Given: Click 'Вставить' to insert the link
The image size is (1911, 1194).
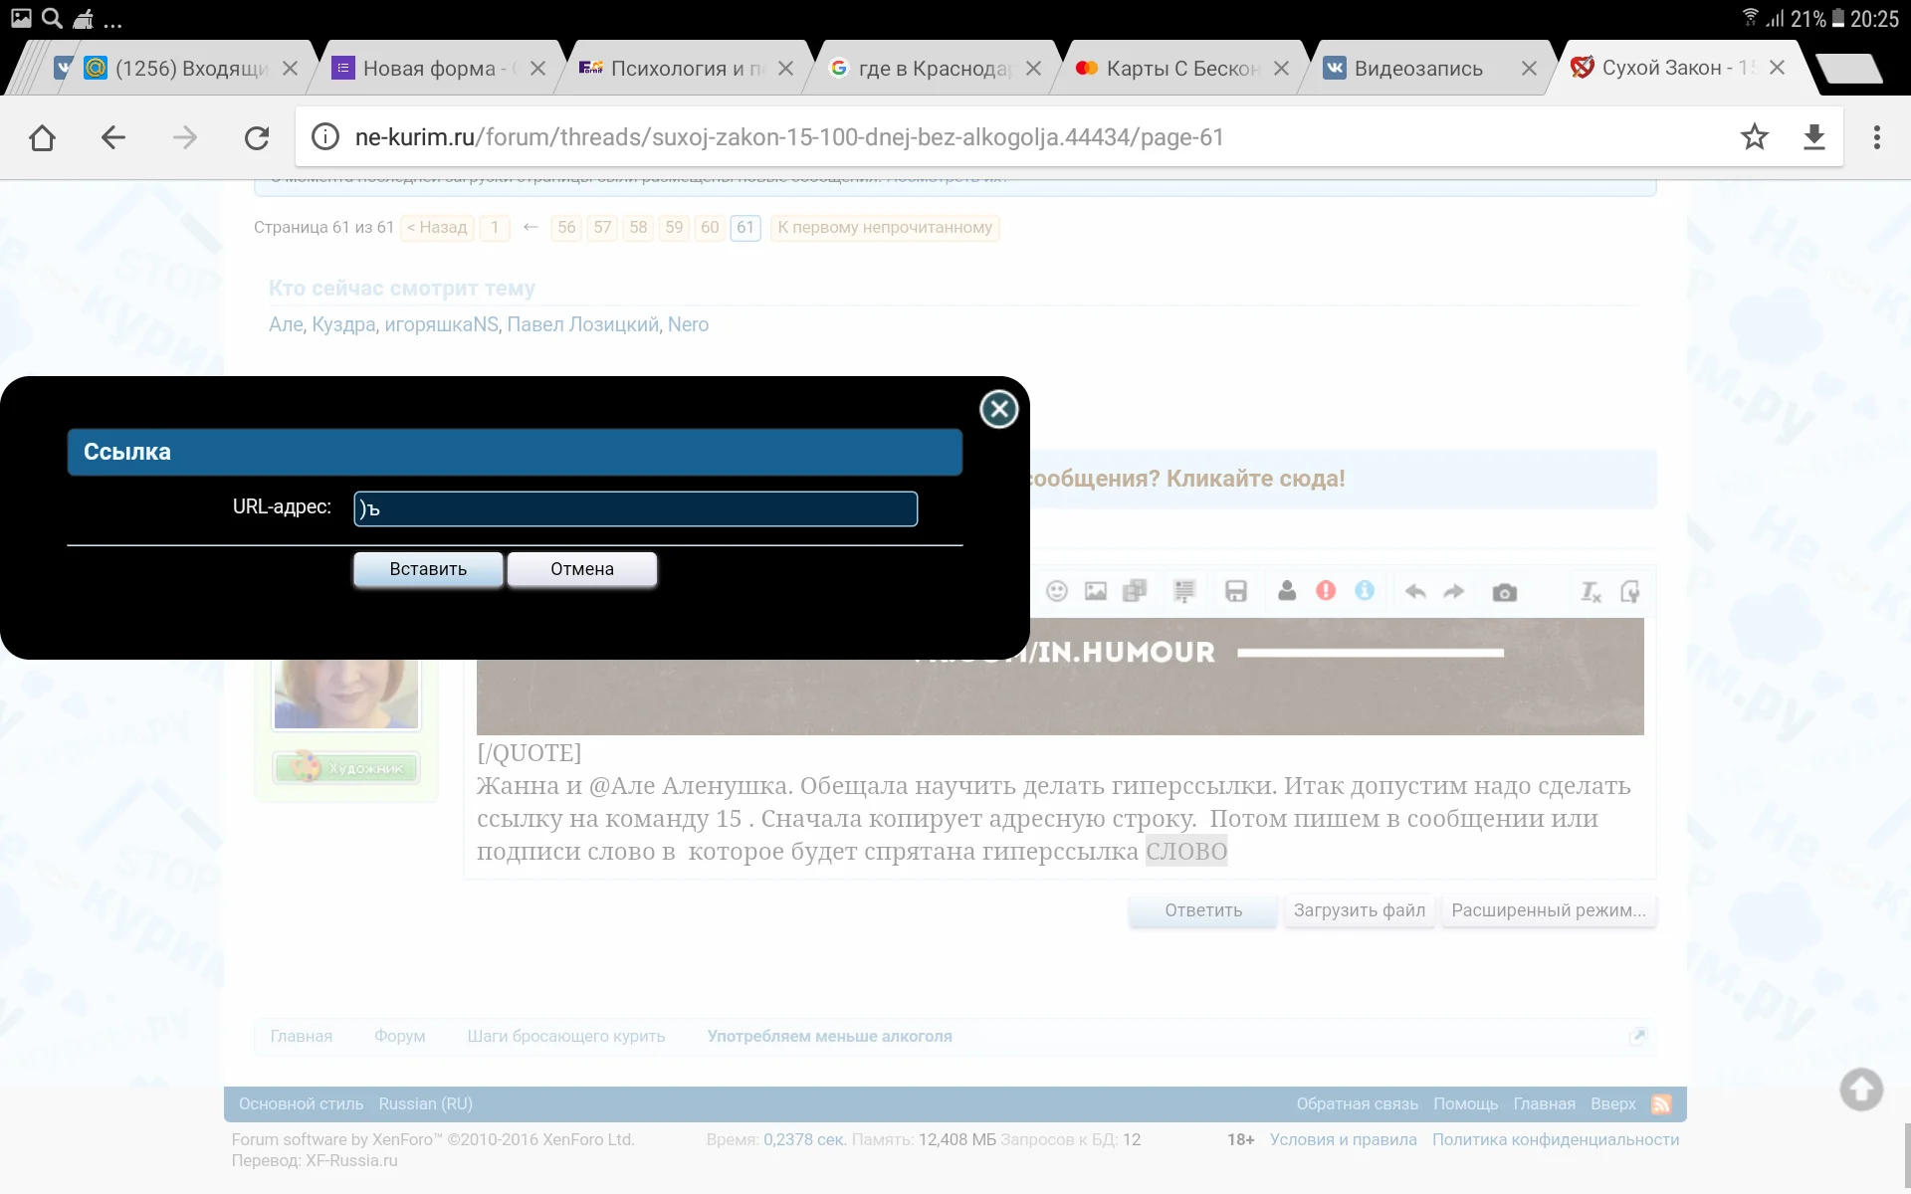Looking at the screenshot, I should pos(427,569).
